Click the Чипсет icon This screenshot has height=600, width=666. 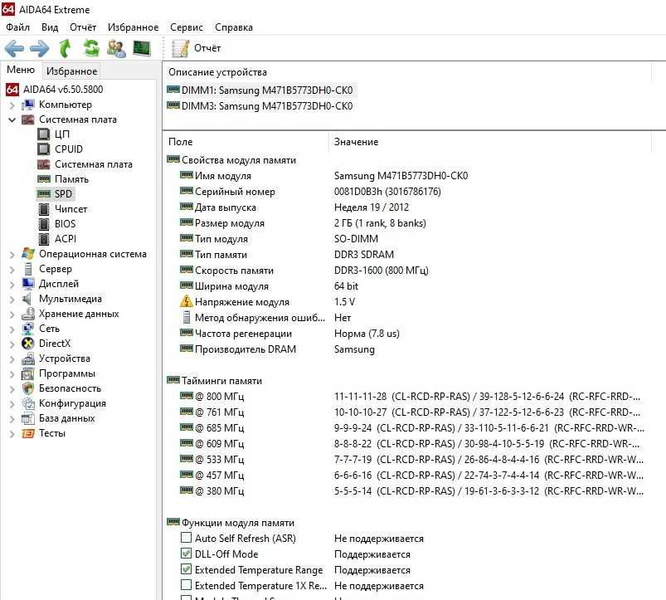44,209
